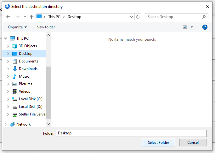The width and height of the screenshot is (215, 153).
Task: Click the navigation pane scroll down arrow
Action: pyautogui.click(x=48, y=124)
